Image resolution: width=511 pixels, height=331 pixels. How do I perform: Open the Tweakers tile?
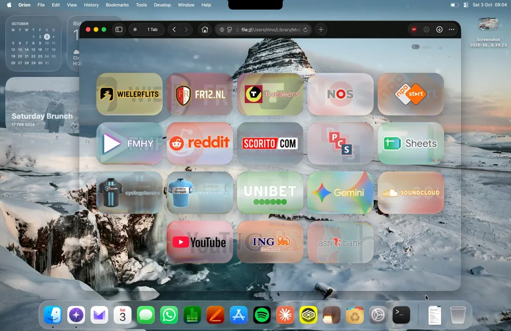click(270, 94)
